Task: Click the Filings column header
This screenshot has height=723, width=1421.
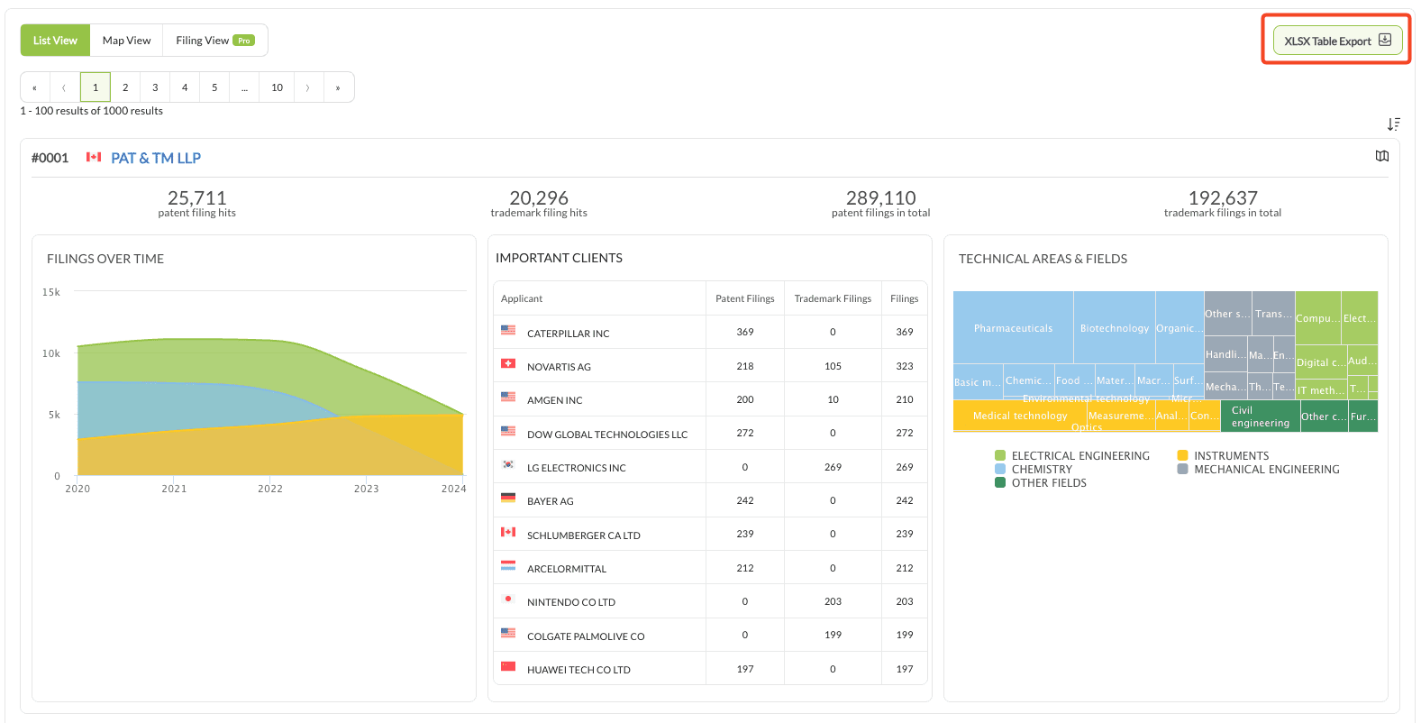Action: (905, 298)
